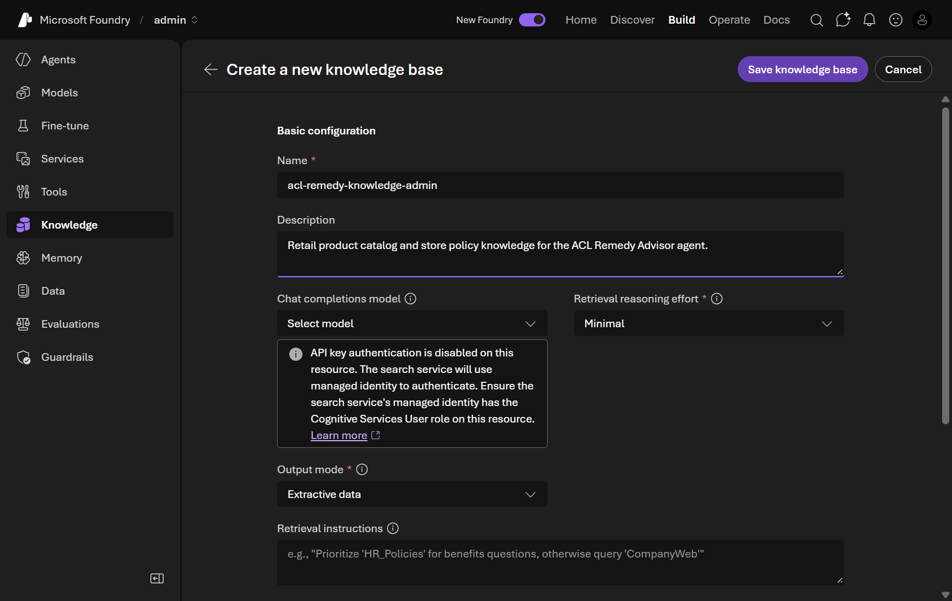Go to the Discover tab
The width and height of the screenshot is (952, 601).
tap(632, 20)
